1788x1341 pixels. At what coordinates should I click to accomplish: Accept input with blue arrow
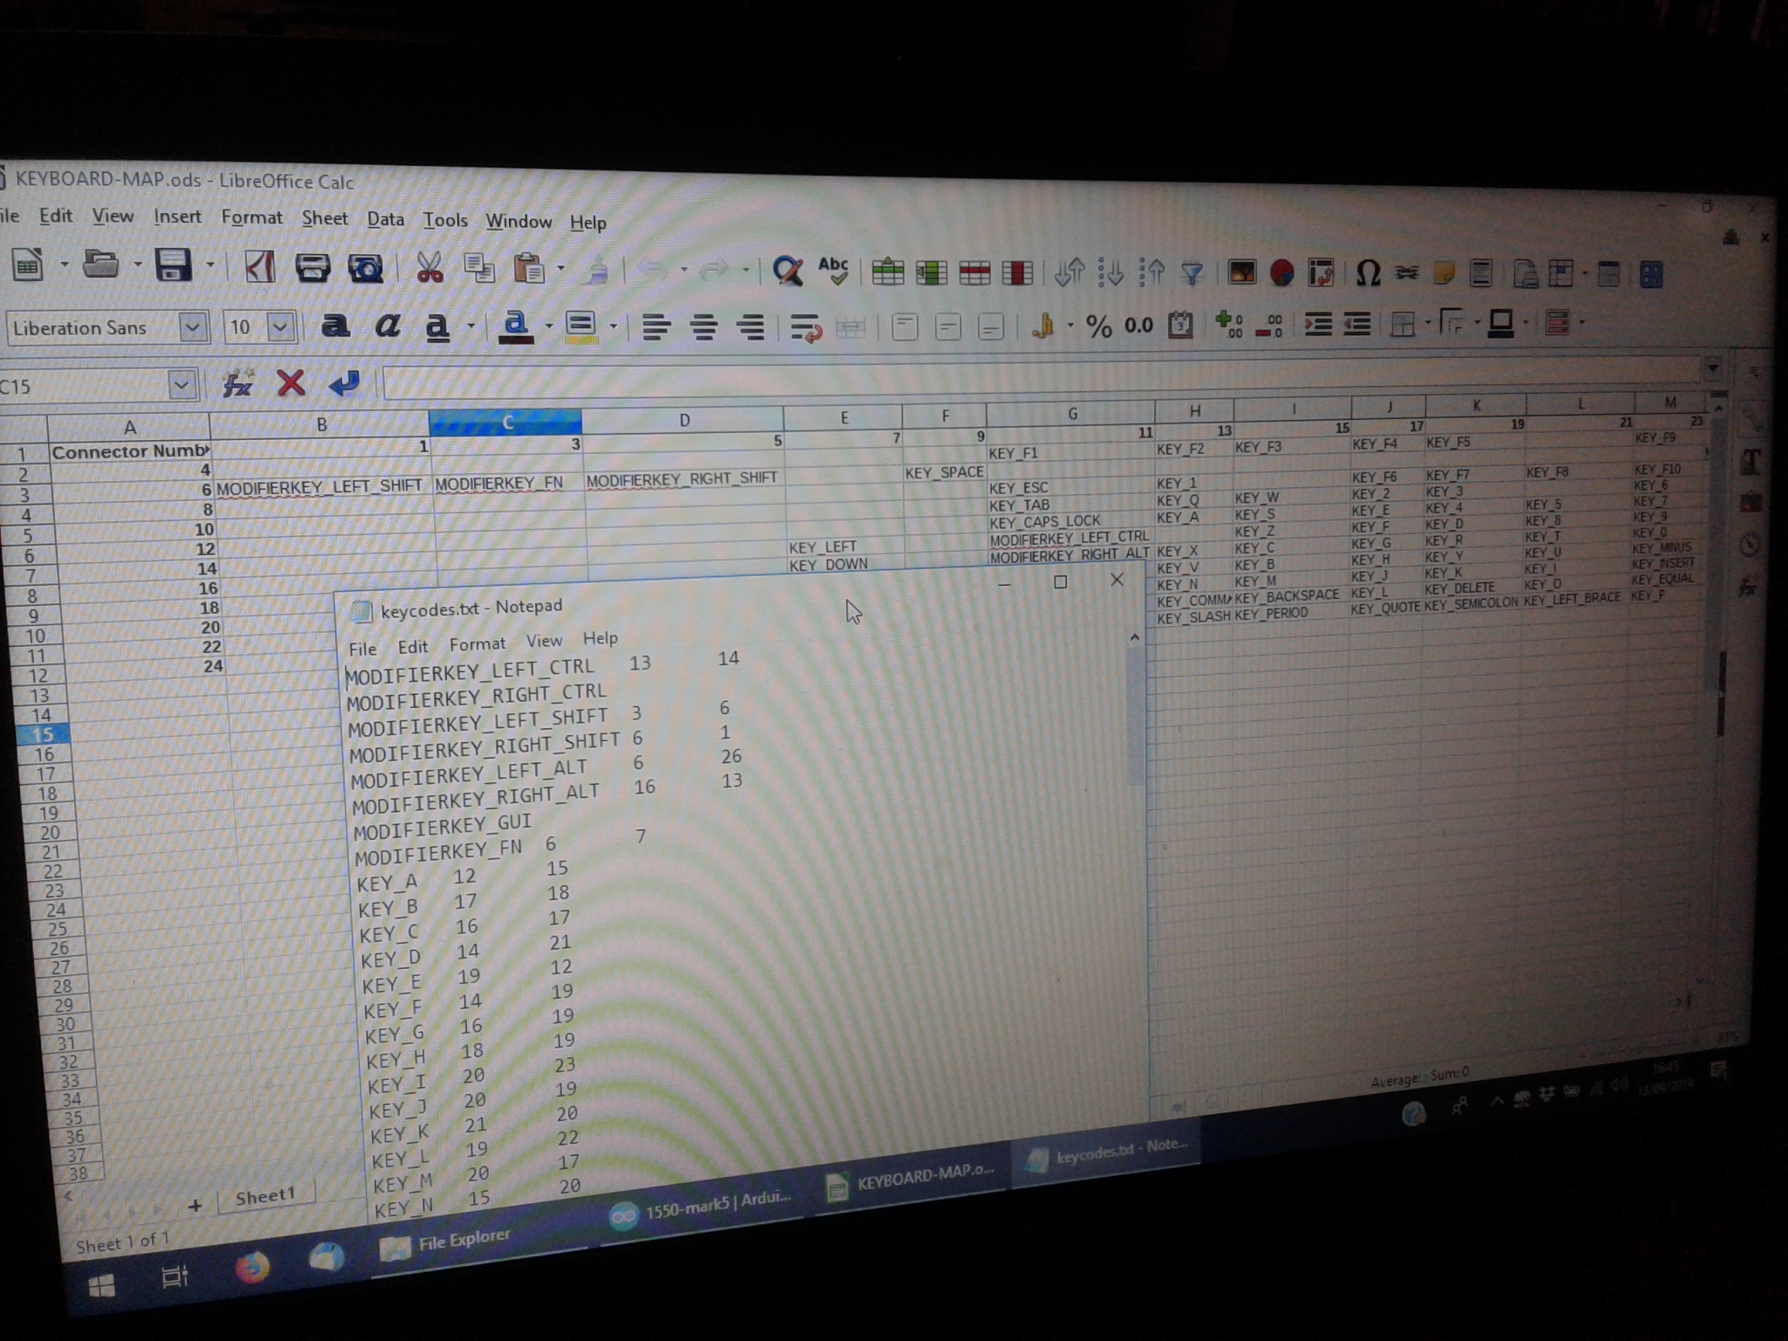pyautogui.click(x=344, y=382)
